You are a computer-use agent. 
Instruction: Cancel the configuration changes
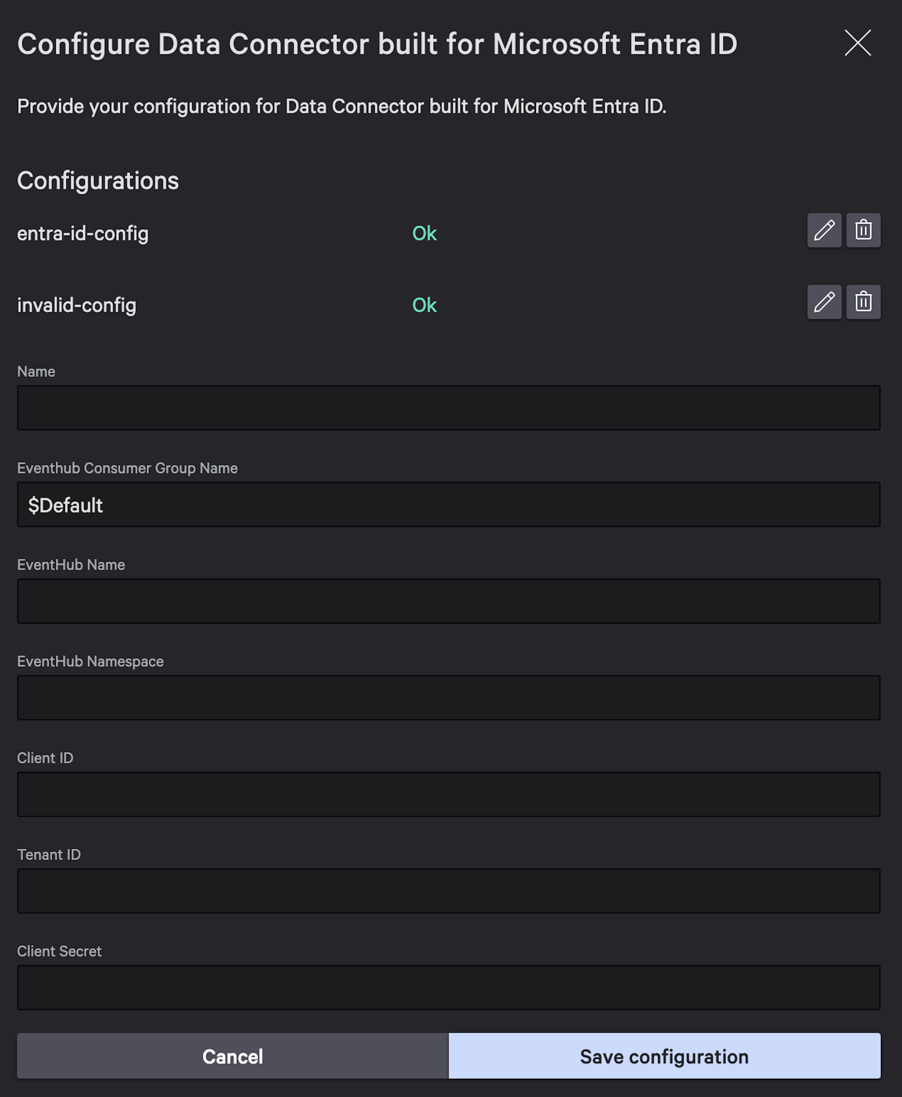pyautogui.click(x=233, y=1057)
